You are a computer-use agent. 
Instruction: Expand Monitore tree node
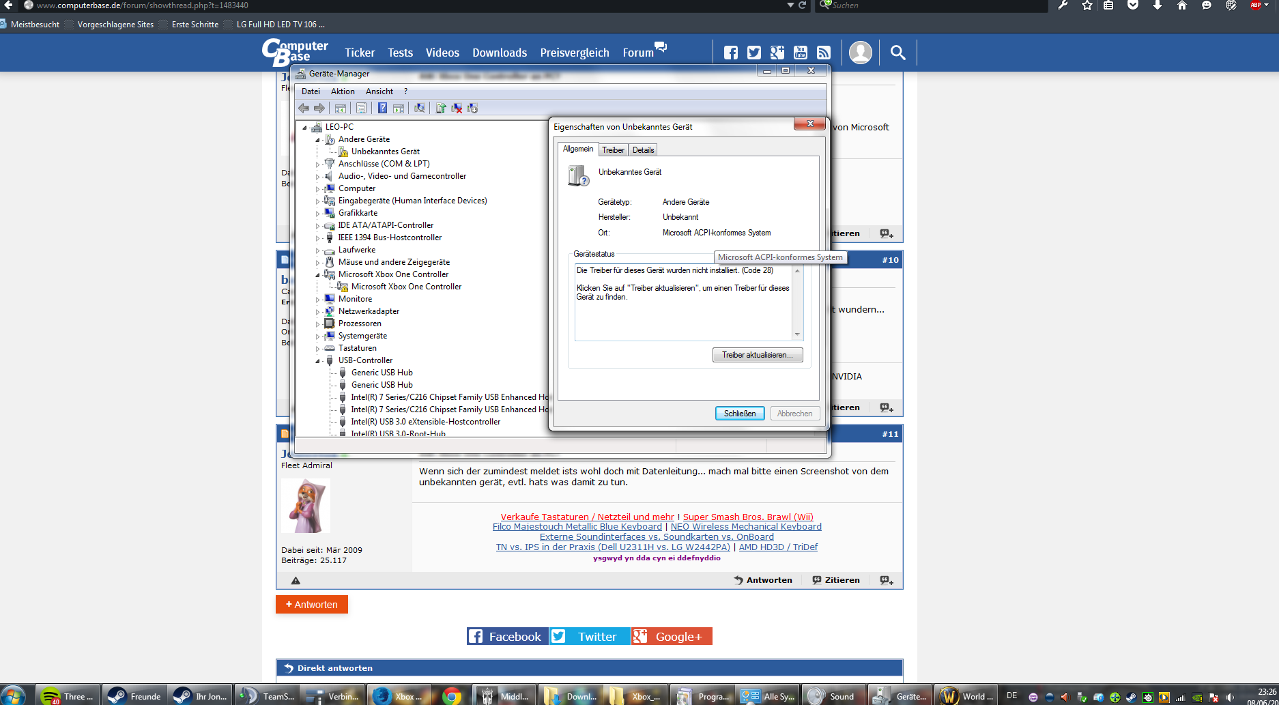click(x=317, y=300)
